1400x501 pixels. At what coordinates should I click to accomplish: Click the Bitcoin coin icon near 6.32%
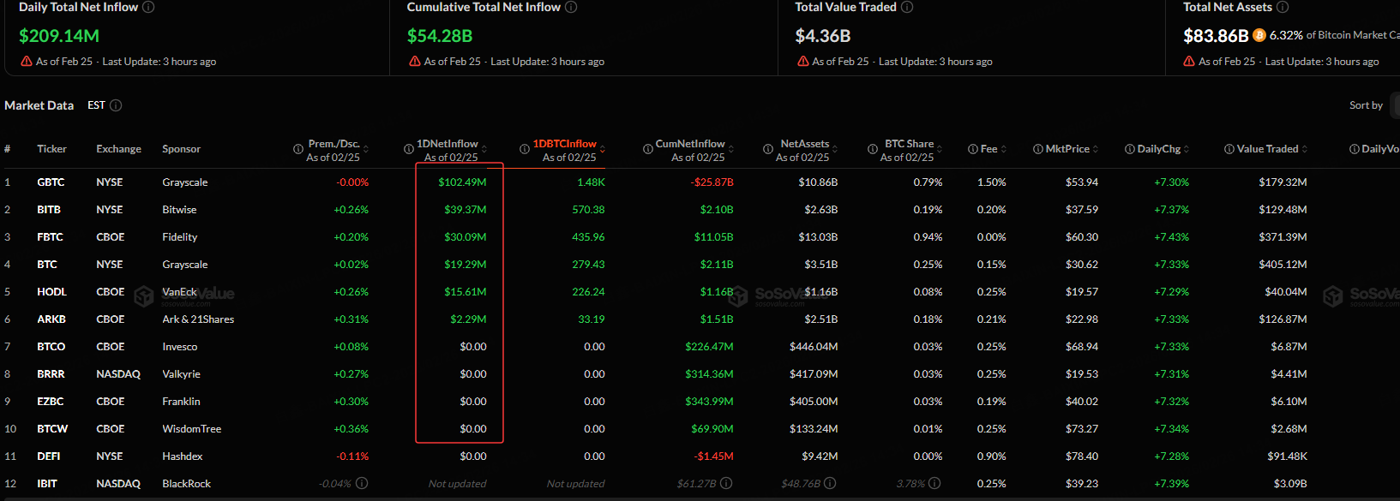coord(1259,35)
